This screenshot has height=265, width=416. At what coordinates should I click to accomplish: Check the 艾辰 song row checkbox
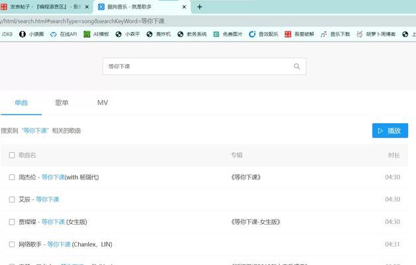[x=12, y=199]
